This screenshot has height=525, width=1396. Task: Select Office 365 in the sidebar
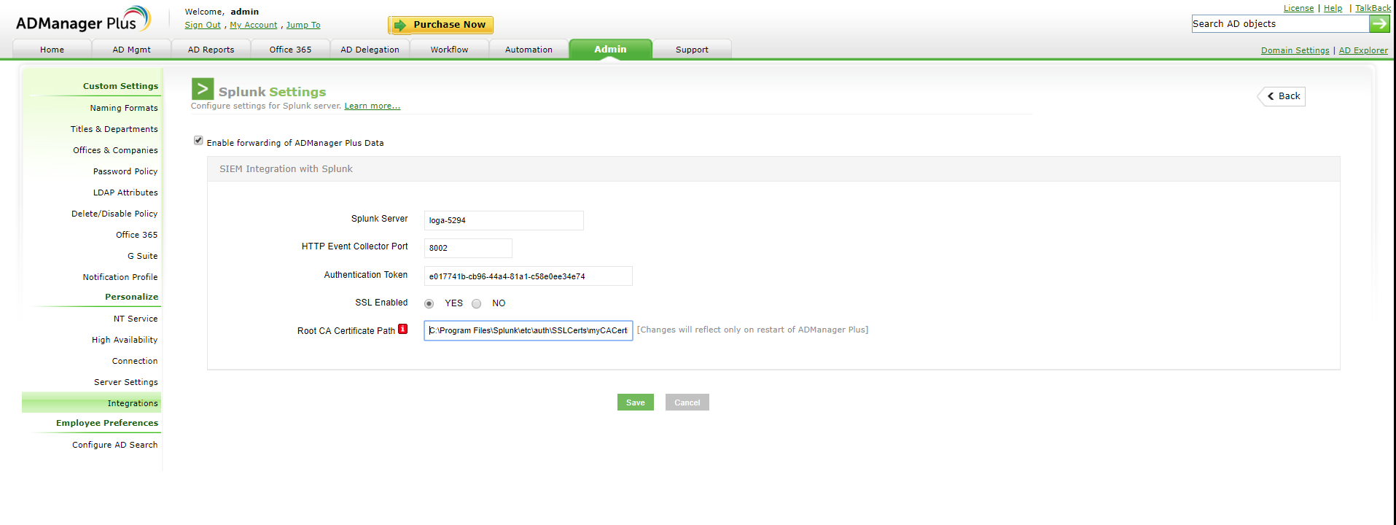[x=136, y=235]
